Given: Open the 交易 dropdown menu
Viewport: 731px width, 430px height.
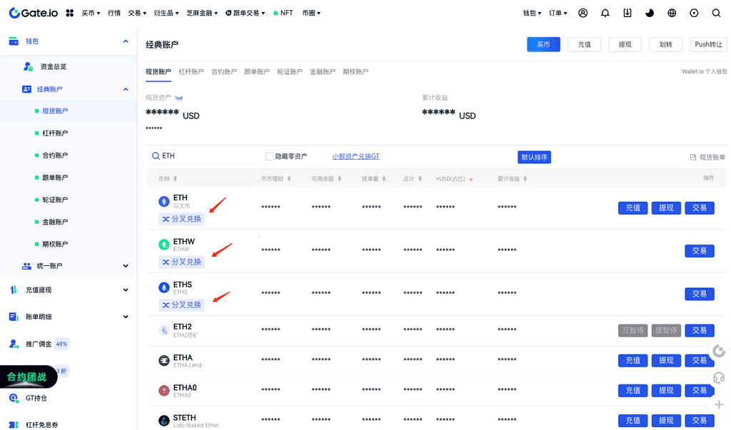Looking at the screenshot, I should click(x=137, y=13).
